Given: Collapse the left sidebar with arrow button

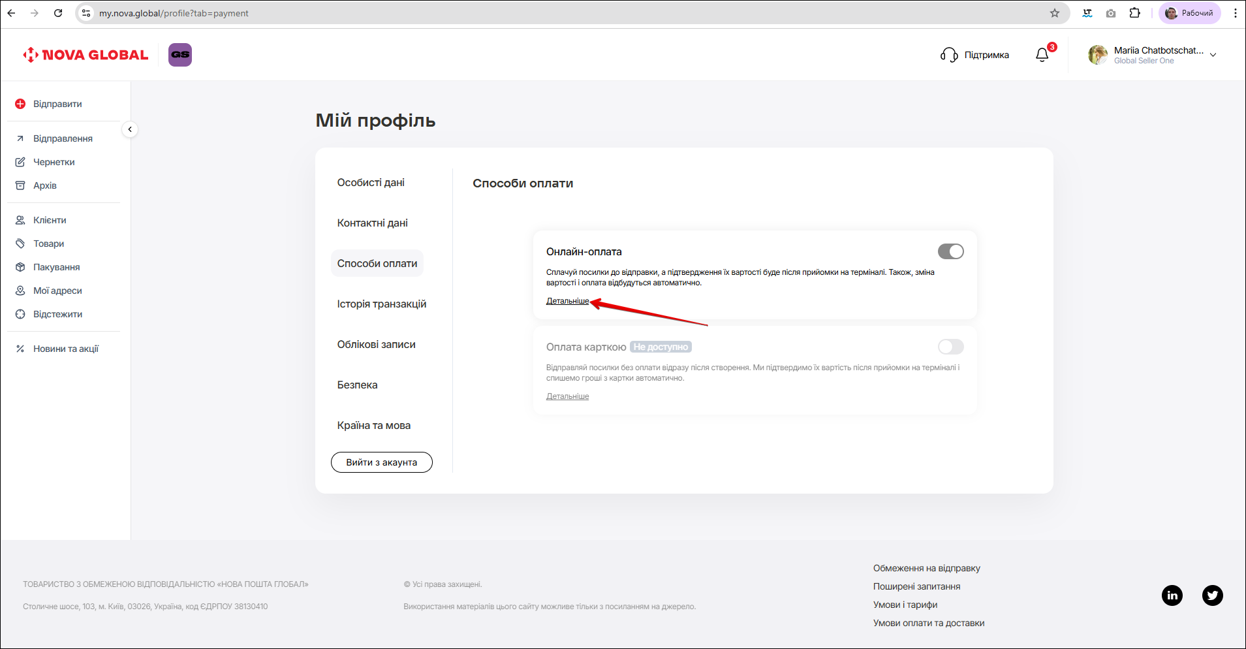Looking at the screenshot, I should tap(130, 129).
